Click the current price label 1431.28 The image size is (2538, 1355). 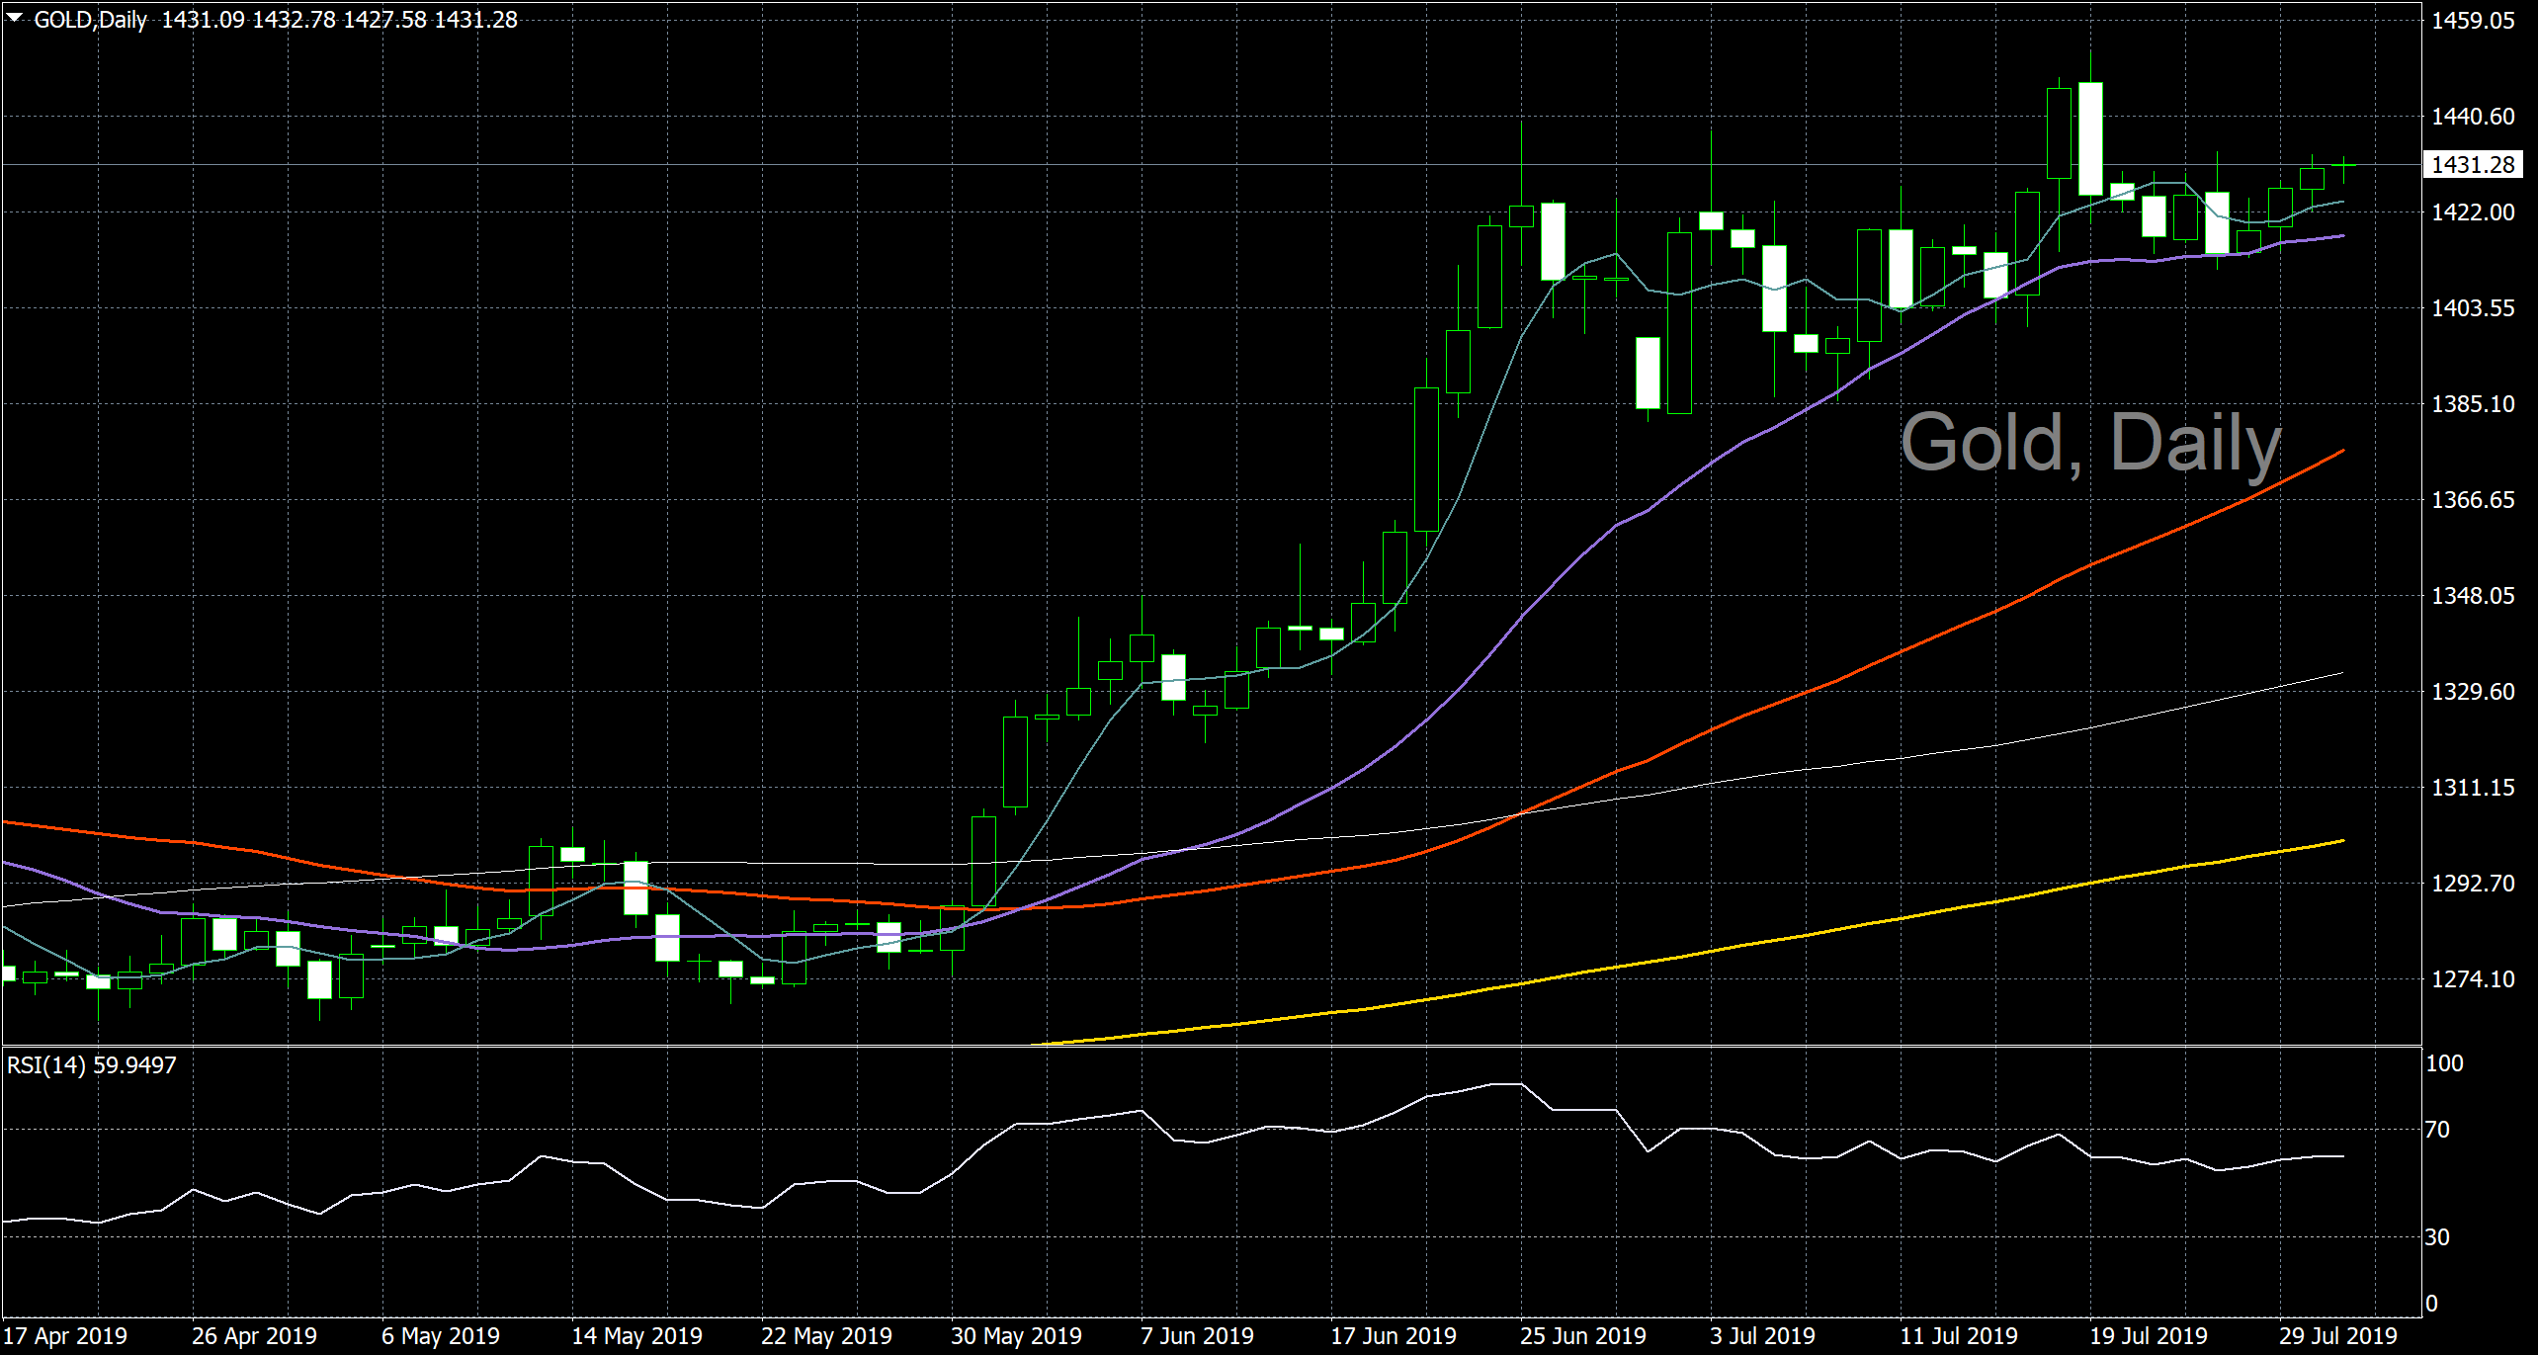coord(2473,165)
